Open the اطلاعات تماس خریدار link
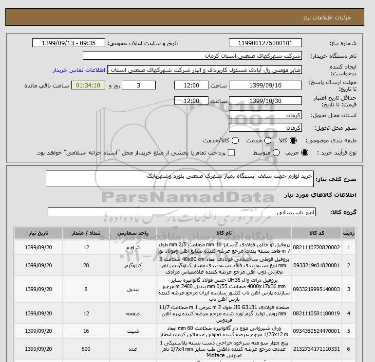 click(79, 70)
